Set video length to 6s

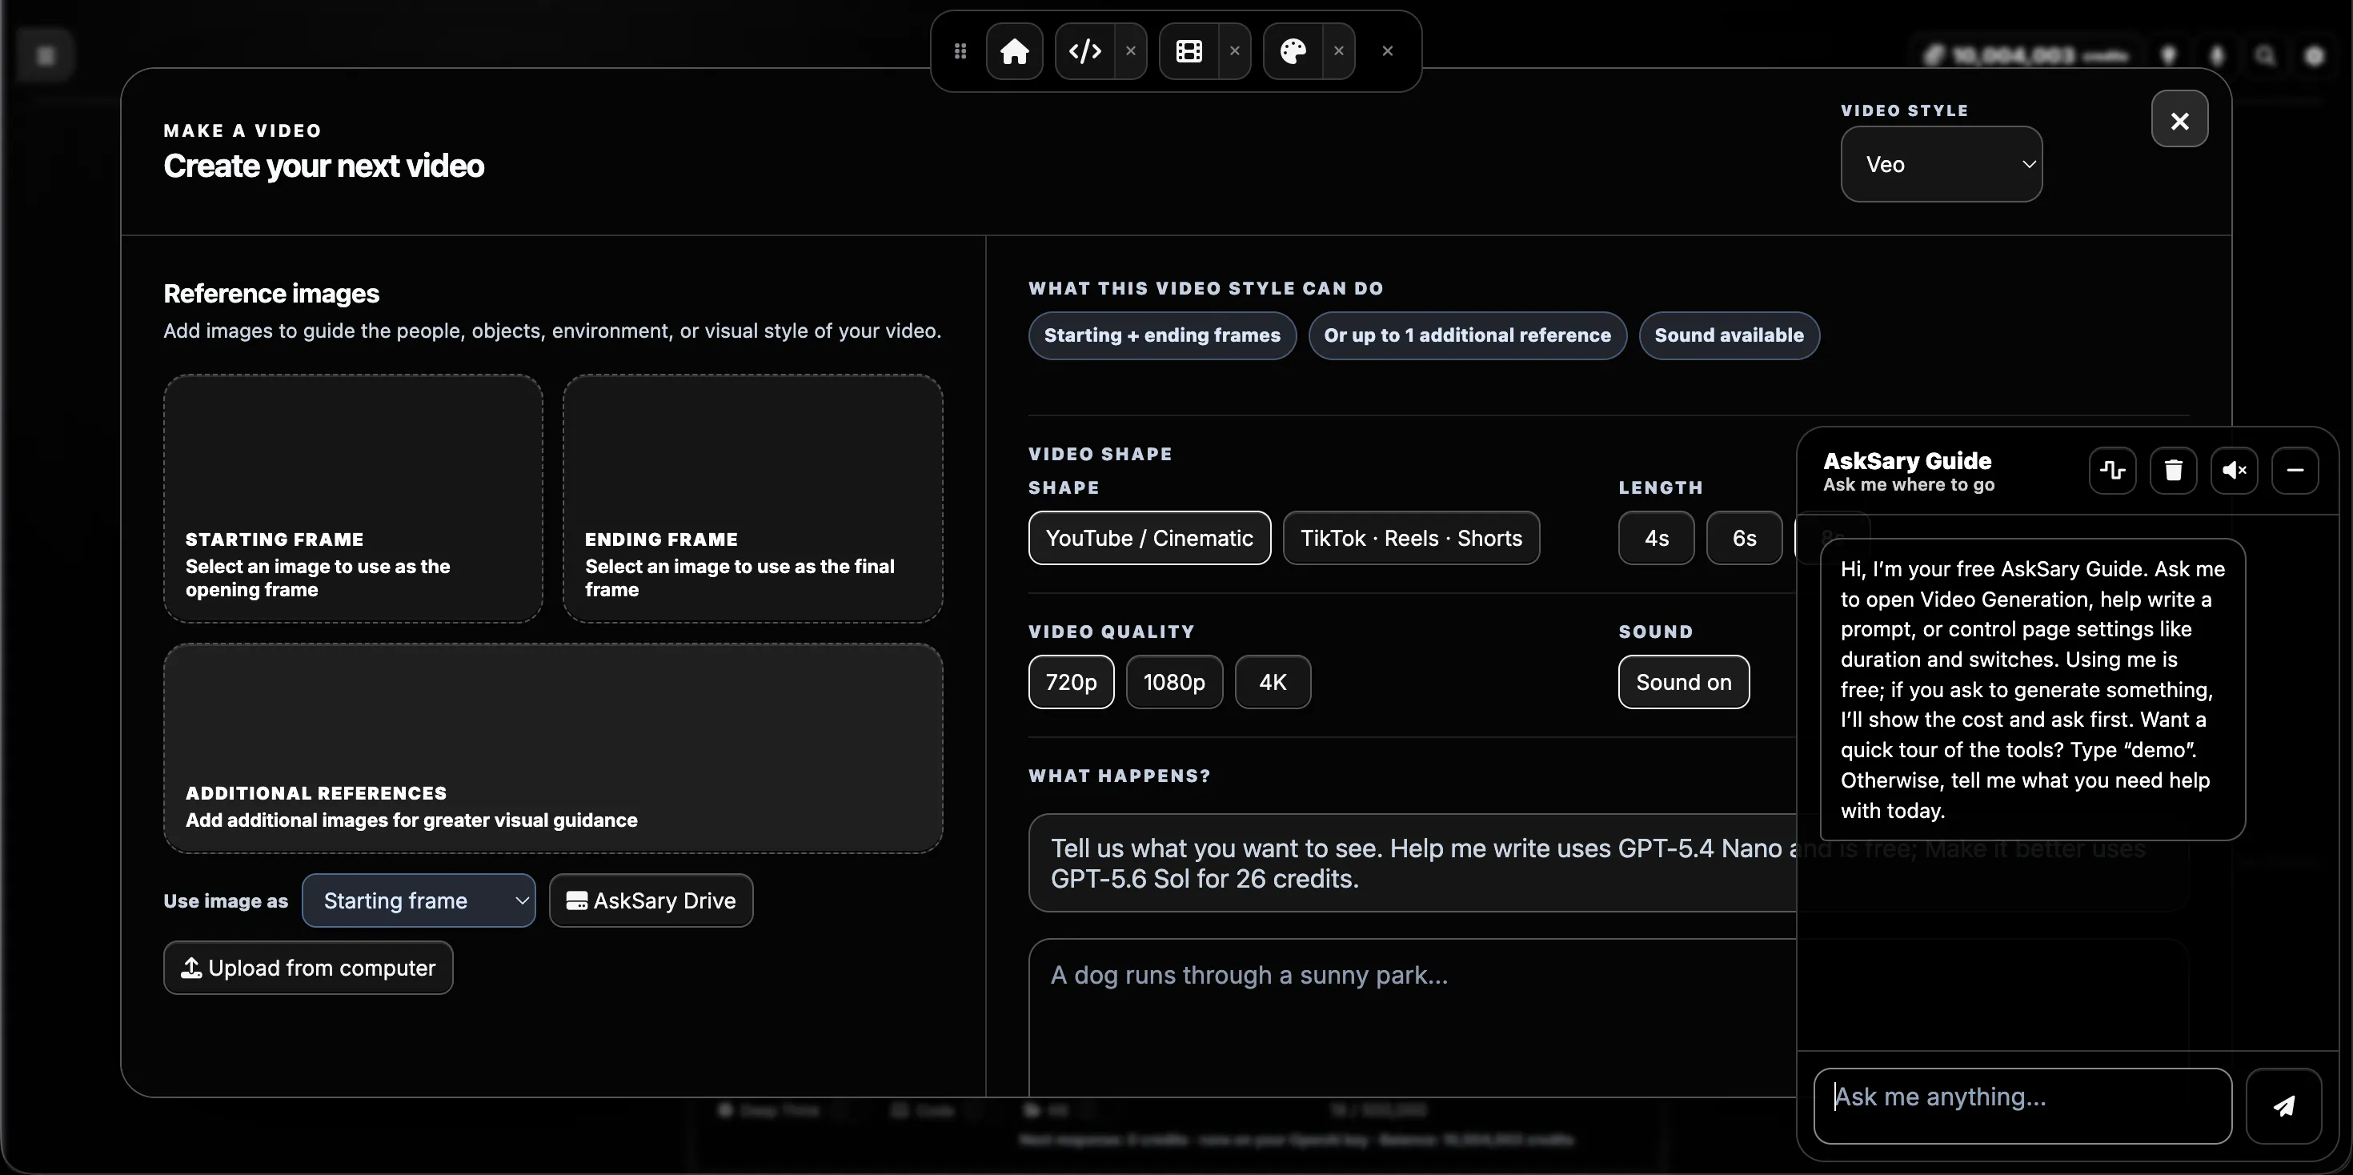pos(1744,538)
